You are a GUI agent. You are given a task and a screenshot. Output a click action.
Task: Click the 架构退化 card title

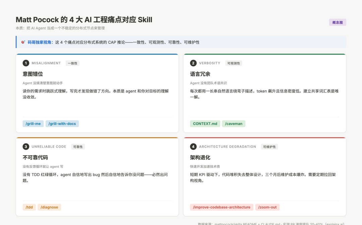pos(200,158)
